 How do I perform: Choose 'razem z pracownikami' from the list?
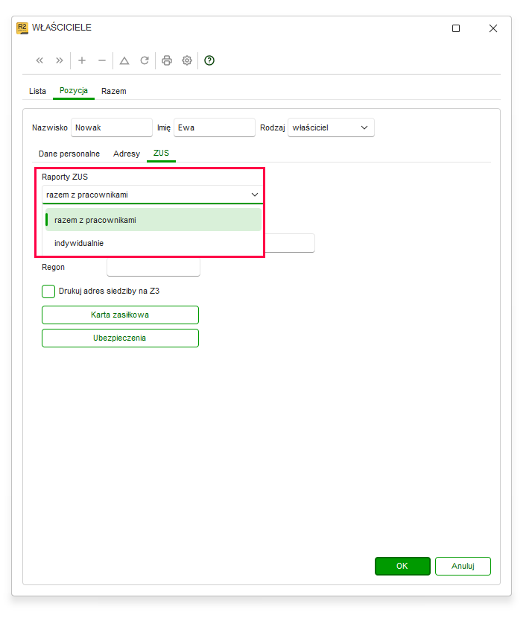click(x=153, y=220)
